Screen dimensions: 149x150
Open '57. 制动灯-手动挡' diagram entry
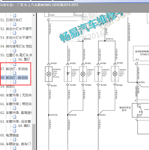click(14, 69)
